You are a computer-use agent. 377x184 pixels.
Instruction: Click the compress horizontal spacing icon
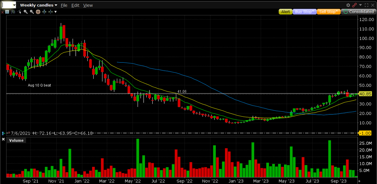[50, 12]
